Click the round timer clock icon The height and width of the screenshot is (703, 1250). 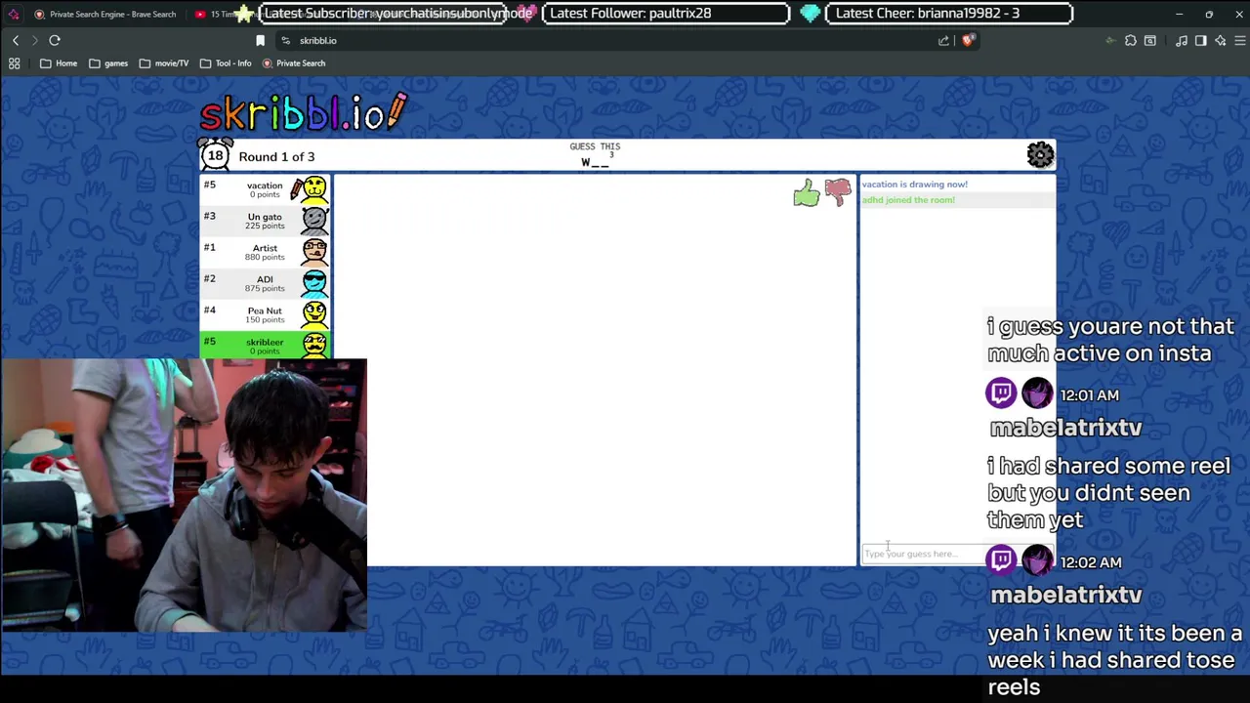pyautogui.click(x=215, y=154)
